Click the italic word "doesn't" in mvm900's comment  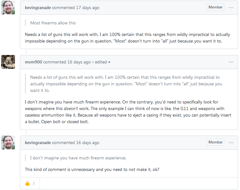pyautogui.click(x=71, y=108)
